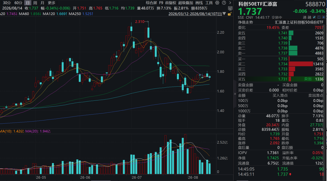
Task: Open the 工具 tools menu
Action: pos(209,3)
